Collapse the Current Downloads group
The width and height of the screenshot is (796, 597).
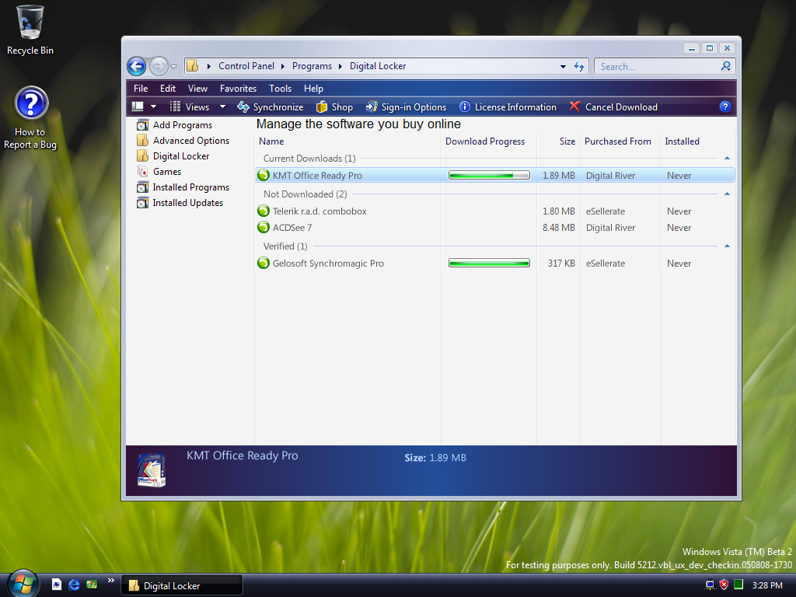coord(727,159)
